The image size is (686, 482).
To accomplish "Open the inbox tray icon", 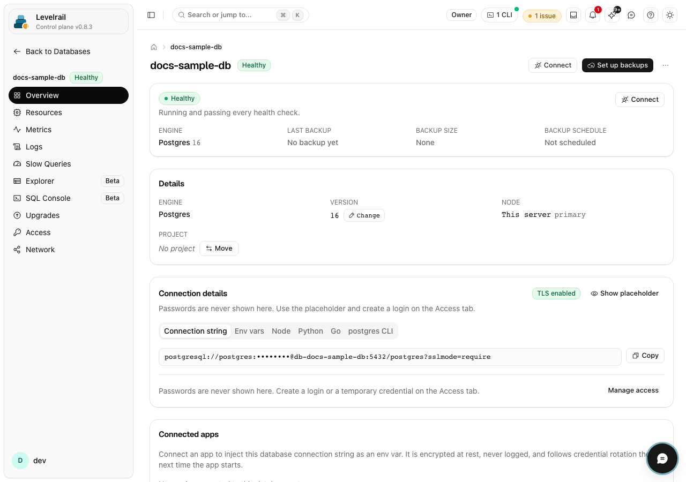I will [x=573, y=15].
